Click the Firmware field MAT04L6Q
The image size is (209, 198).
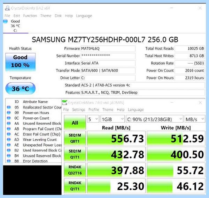(x=108, y=49)
